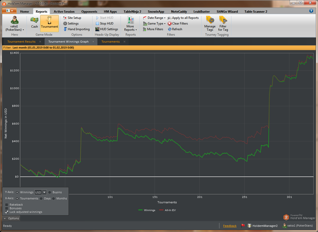Click the Stop HUD button
The width and height of the screenshot is (318, 232).
[x=104, y=23]
